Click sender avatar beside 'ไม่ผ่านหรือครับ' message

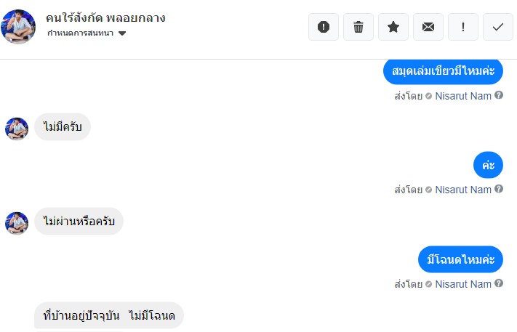pyautogui.click(x=17, y=223)
